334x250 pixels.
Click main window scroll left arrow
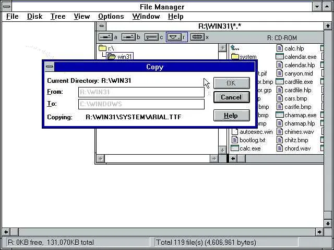pos(6,232)
